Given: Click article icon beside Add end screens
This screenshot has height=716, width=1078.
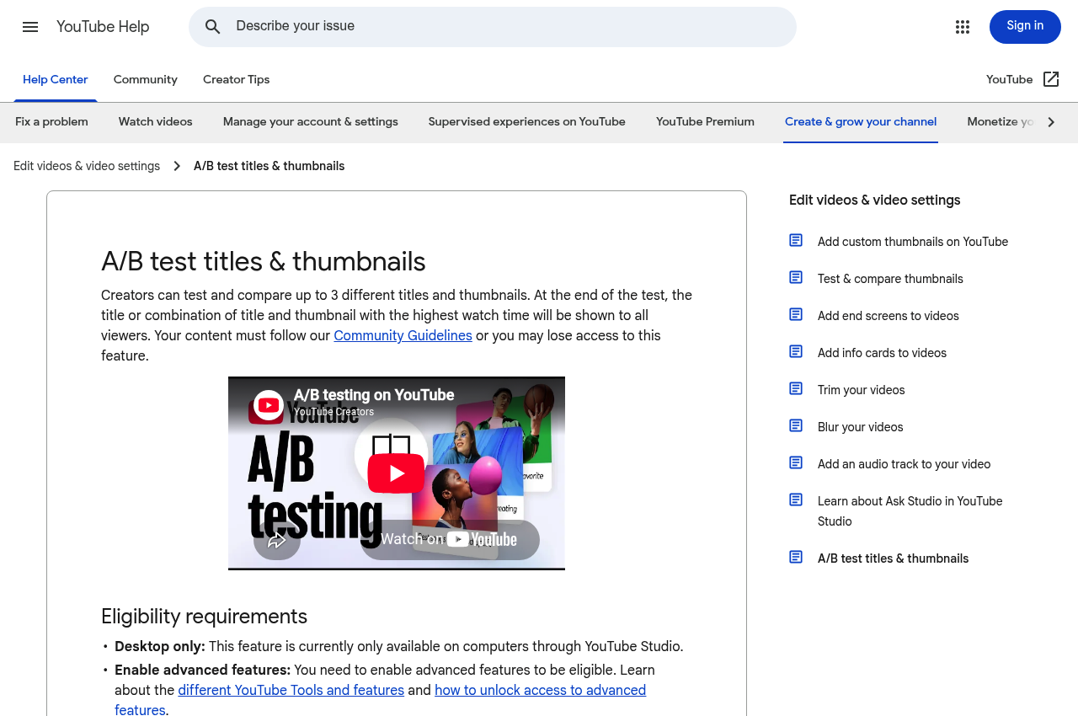Looking at the screenshot, I should point(796,314).
